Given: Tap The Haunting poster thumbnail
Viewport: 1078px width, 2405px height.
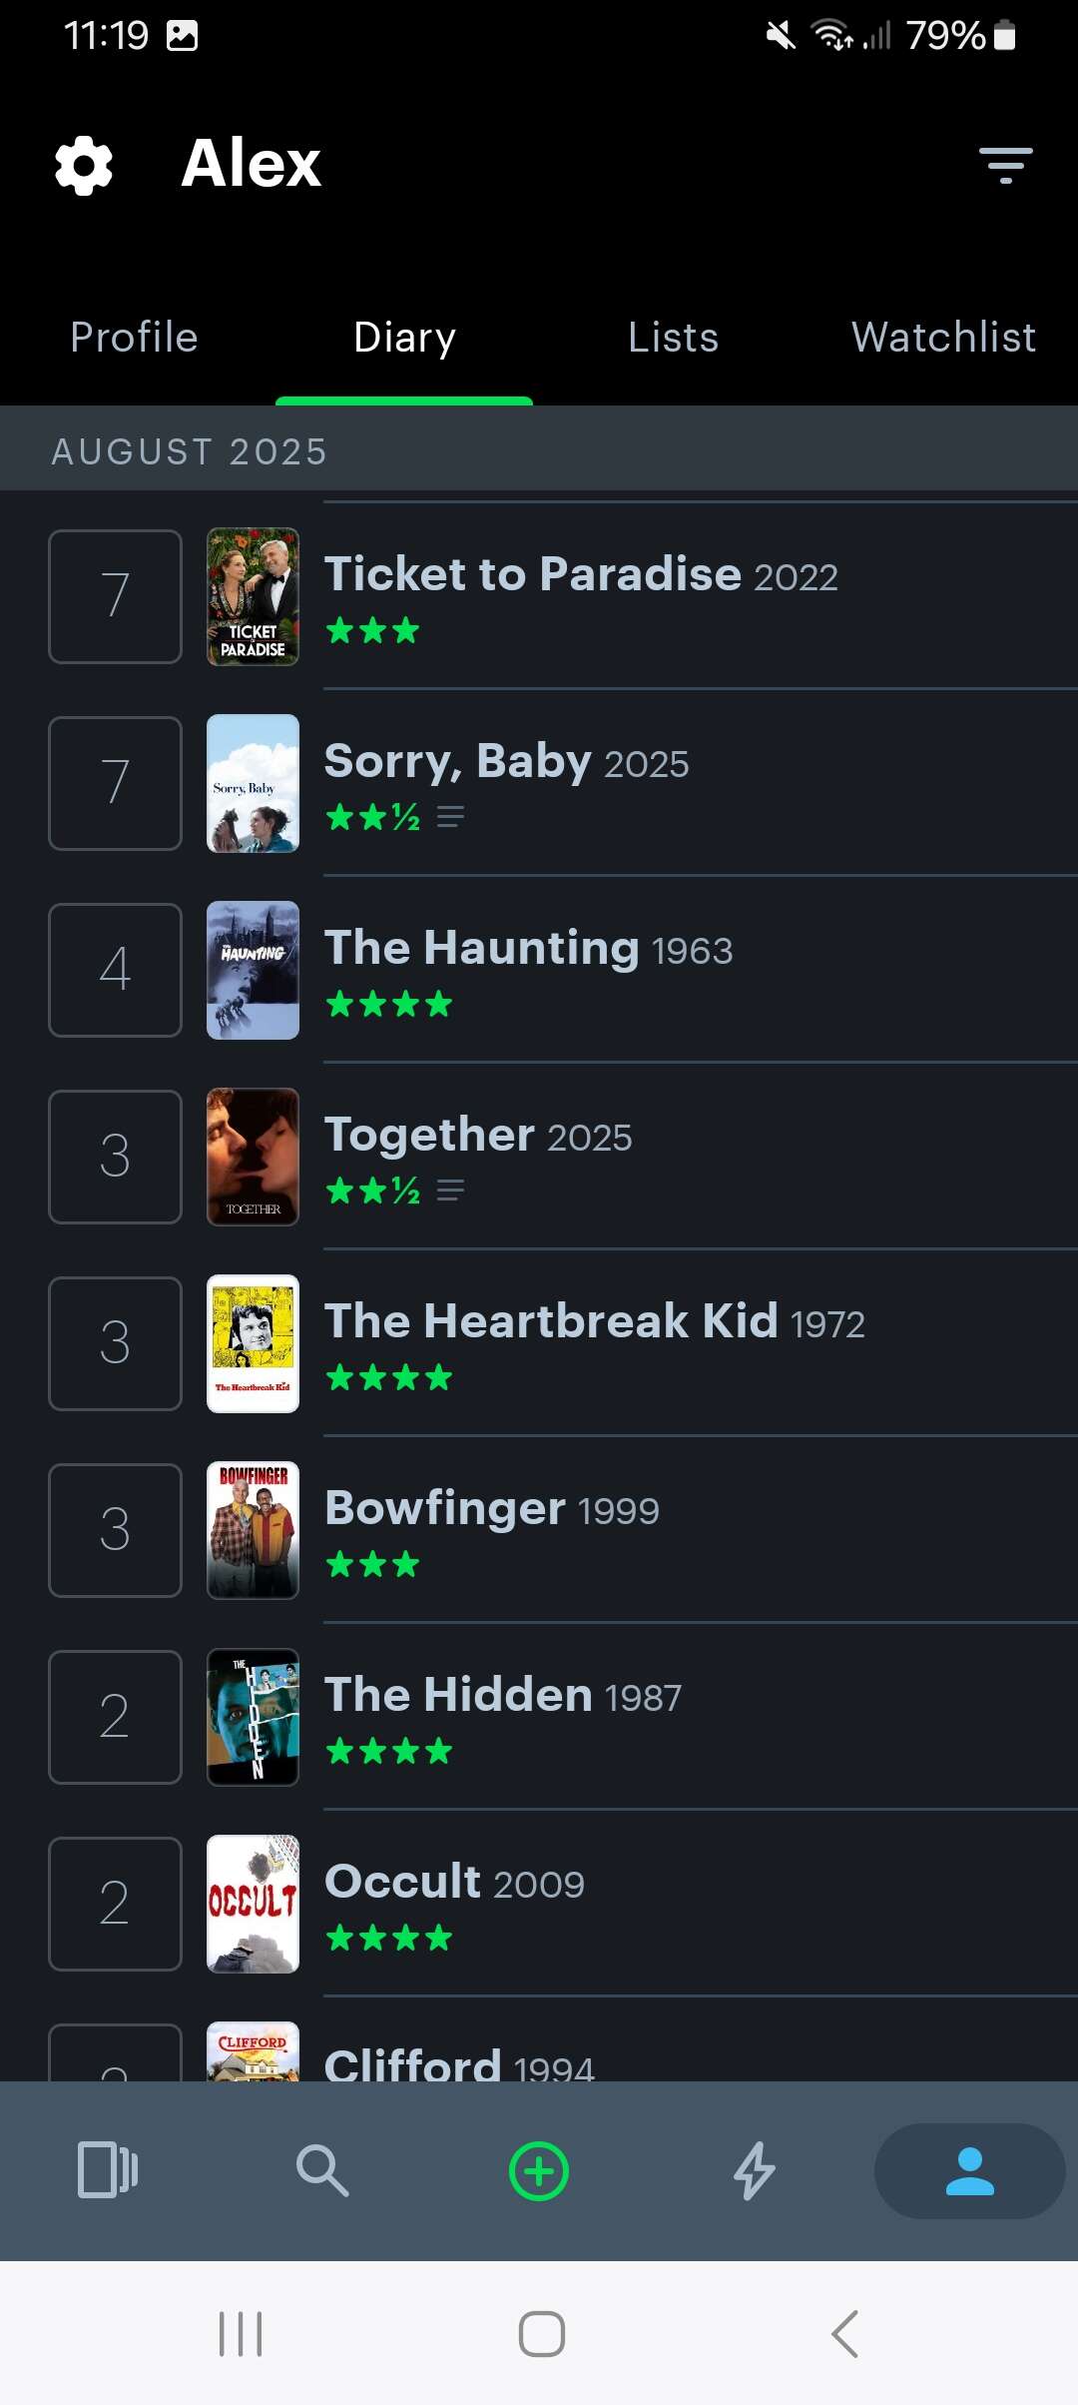Looking at the screenshot, I should coord(253,970).
